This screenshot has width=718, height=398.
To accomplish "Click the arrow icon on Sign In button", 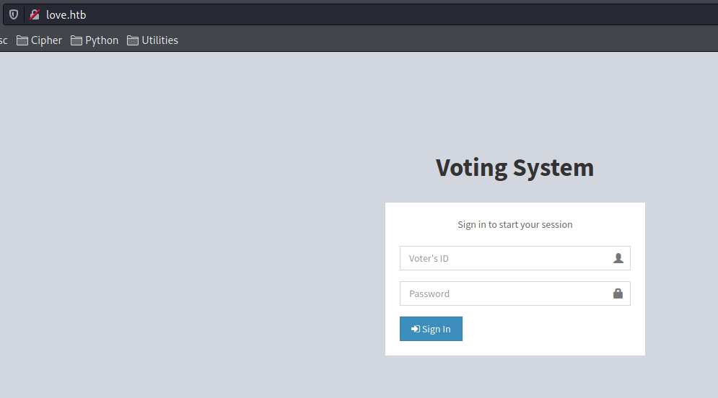I will (x=416, y=329).
